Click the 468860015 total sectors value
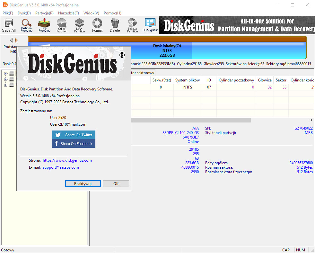315x253 pixels. (x=190, y=167)
